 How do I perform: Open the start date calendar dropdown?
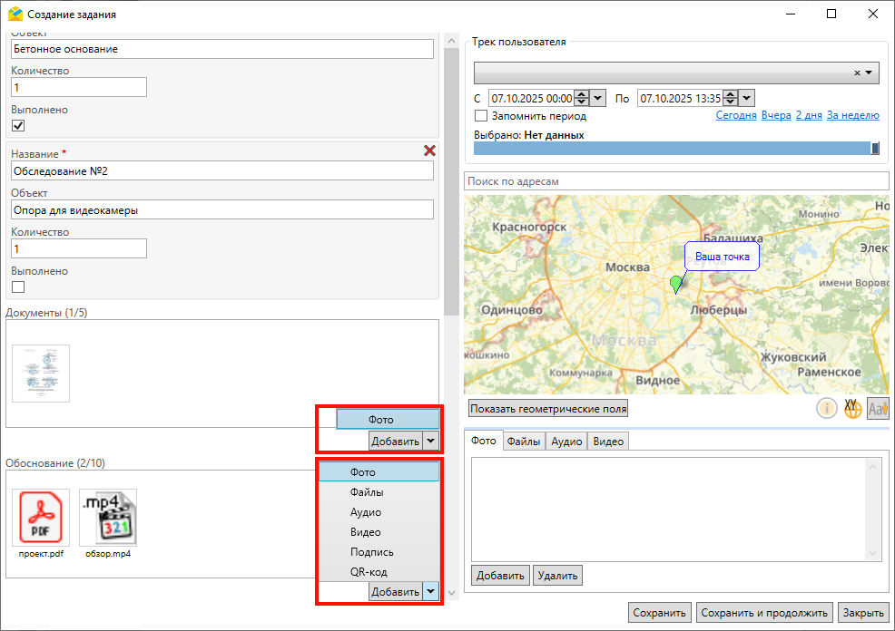(x=598, y=98)
